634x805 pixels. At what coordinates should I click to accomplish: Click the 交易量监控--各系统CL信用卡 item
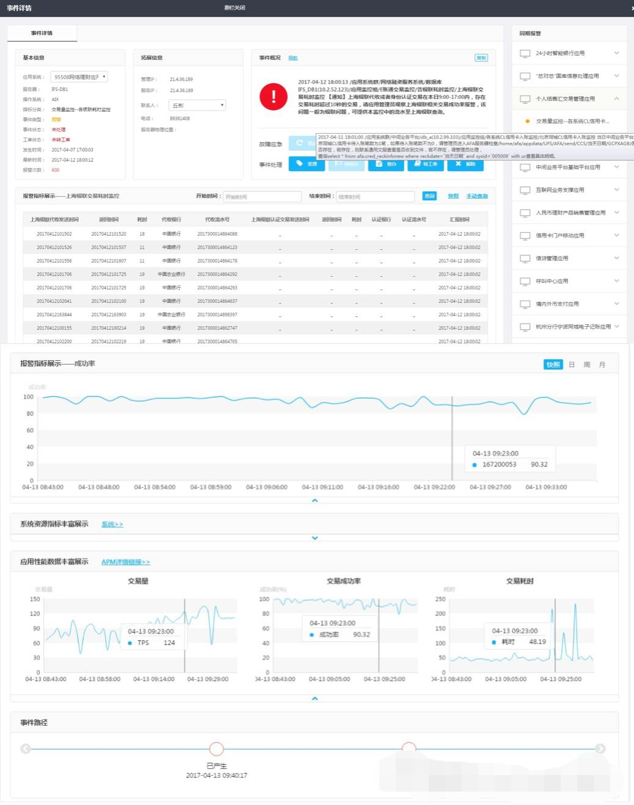coord(572,121)
